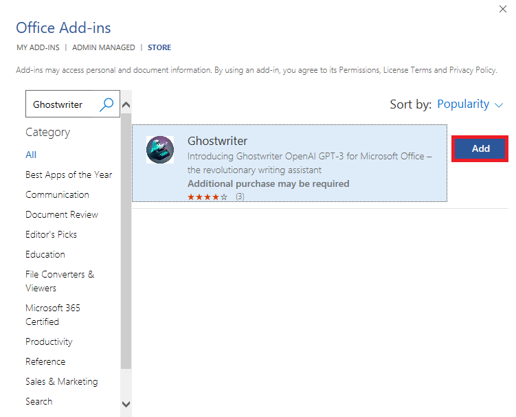
Task: Click the Ghostwriter OpenAI GPT-3 description text
Action: [309, 163]
